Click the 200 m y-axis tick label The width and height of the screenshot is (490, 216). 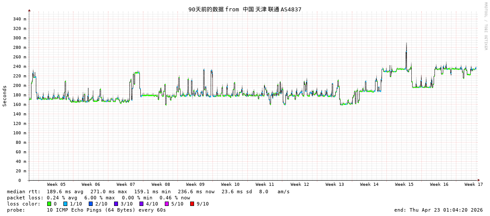pos(19,86)
